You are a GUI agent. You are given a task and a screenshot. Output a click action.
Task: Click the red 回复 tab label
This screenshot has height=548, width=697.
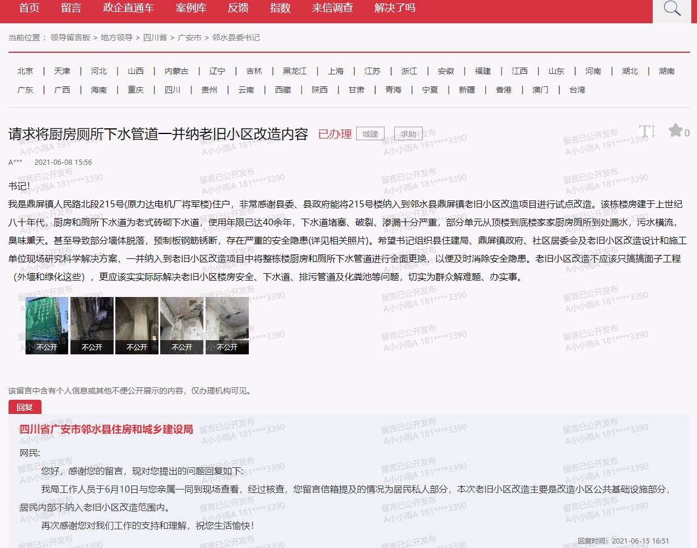(25, 407)
